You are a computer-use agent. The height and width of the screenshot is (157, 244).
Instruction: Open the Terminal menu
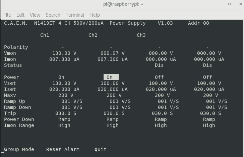[75, 15]
